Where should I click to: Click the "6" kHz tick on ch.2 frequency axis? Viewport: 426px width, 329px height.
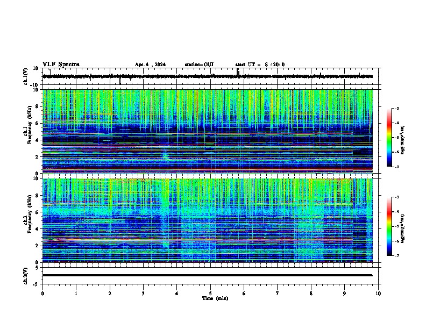[x=38, y=212]
